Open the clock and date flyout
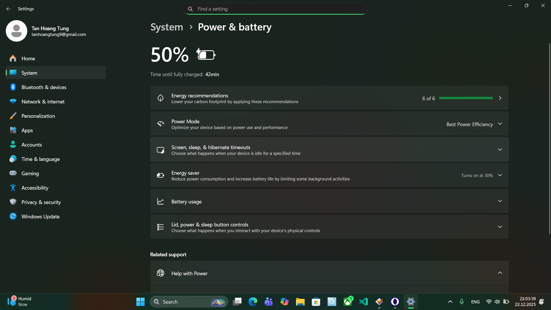Viewport: 551px width, 310px height. [525, 302]
